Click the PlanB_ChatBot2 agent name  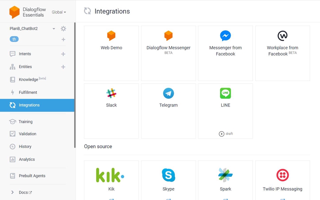[24, 29]
